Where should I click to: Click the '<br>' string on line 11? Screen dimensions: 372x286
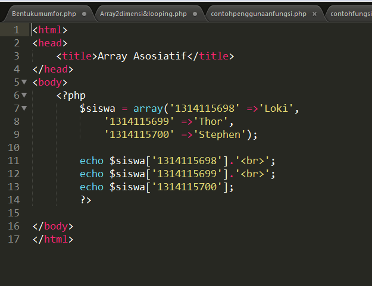[252, 161]
